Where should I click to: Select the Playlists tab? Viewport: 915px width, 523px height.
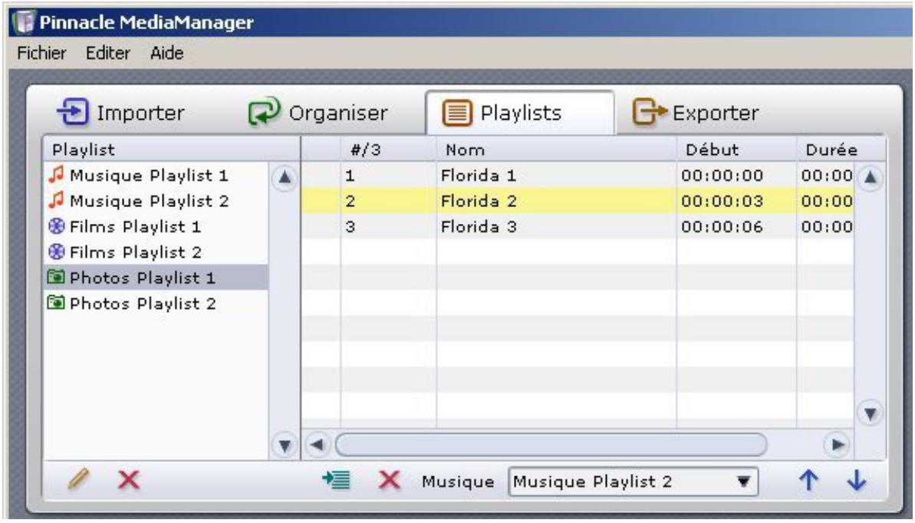click(x=519, y=113)
